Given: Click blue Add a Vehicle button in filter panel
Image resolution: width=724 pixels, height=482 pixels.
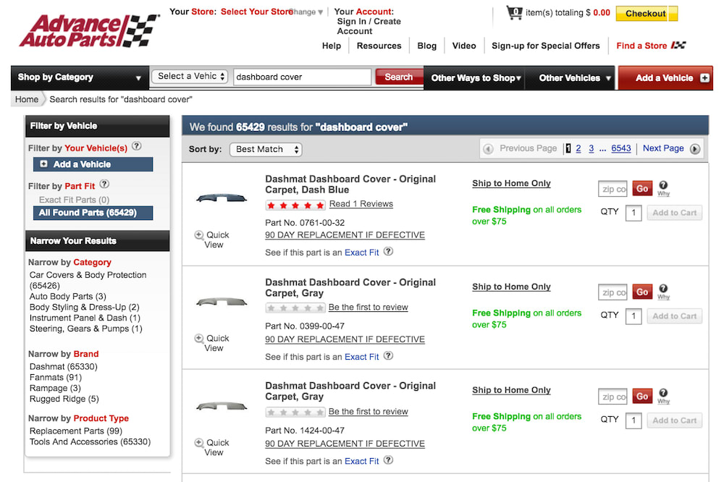Looking at the screenshot, I should tap(93, 164).
